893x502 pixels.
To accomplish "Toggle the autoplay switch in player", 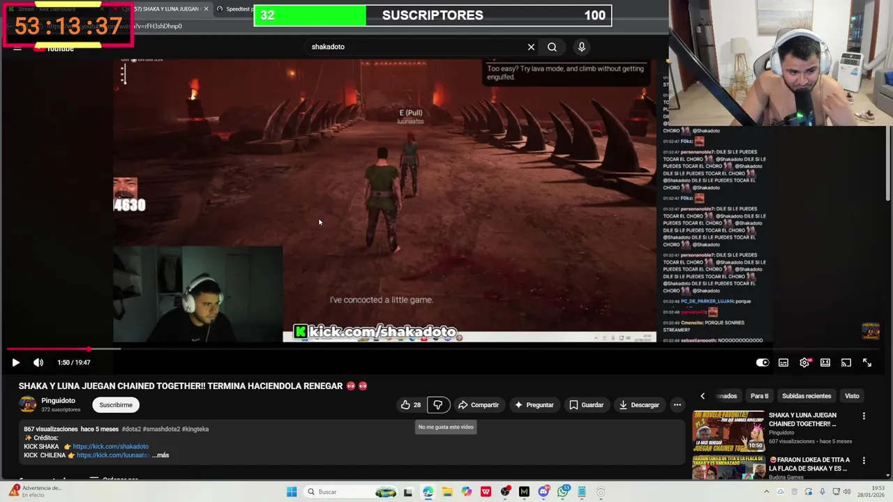I will (x=763, y=363).
